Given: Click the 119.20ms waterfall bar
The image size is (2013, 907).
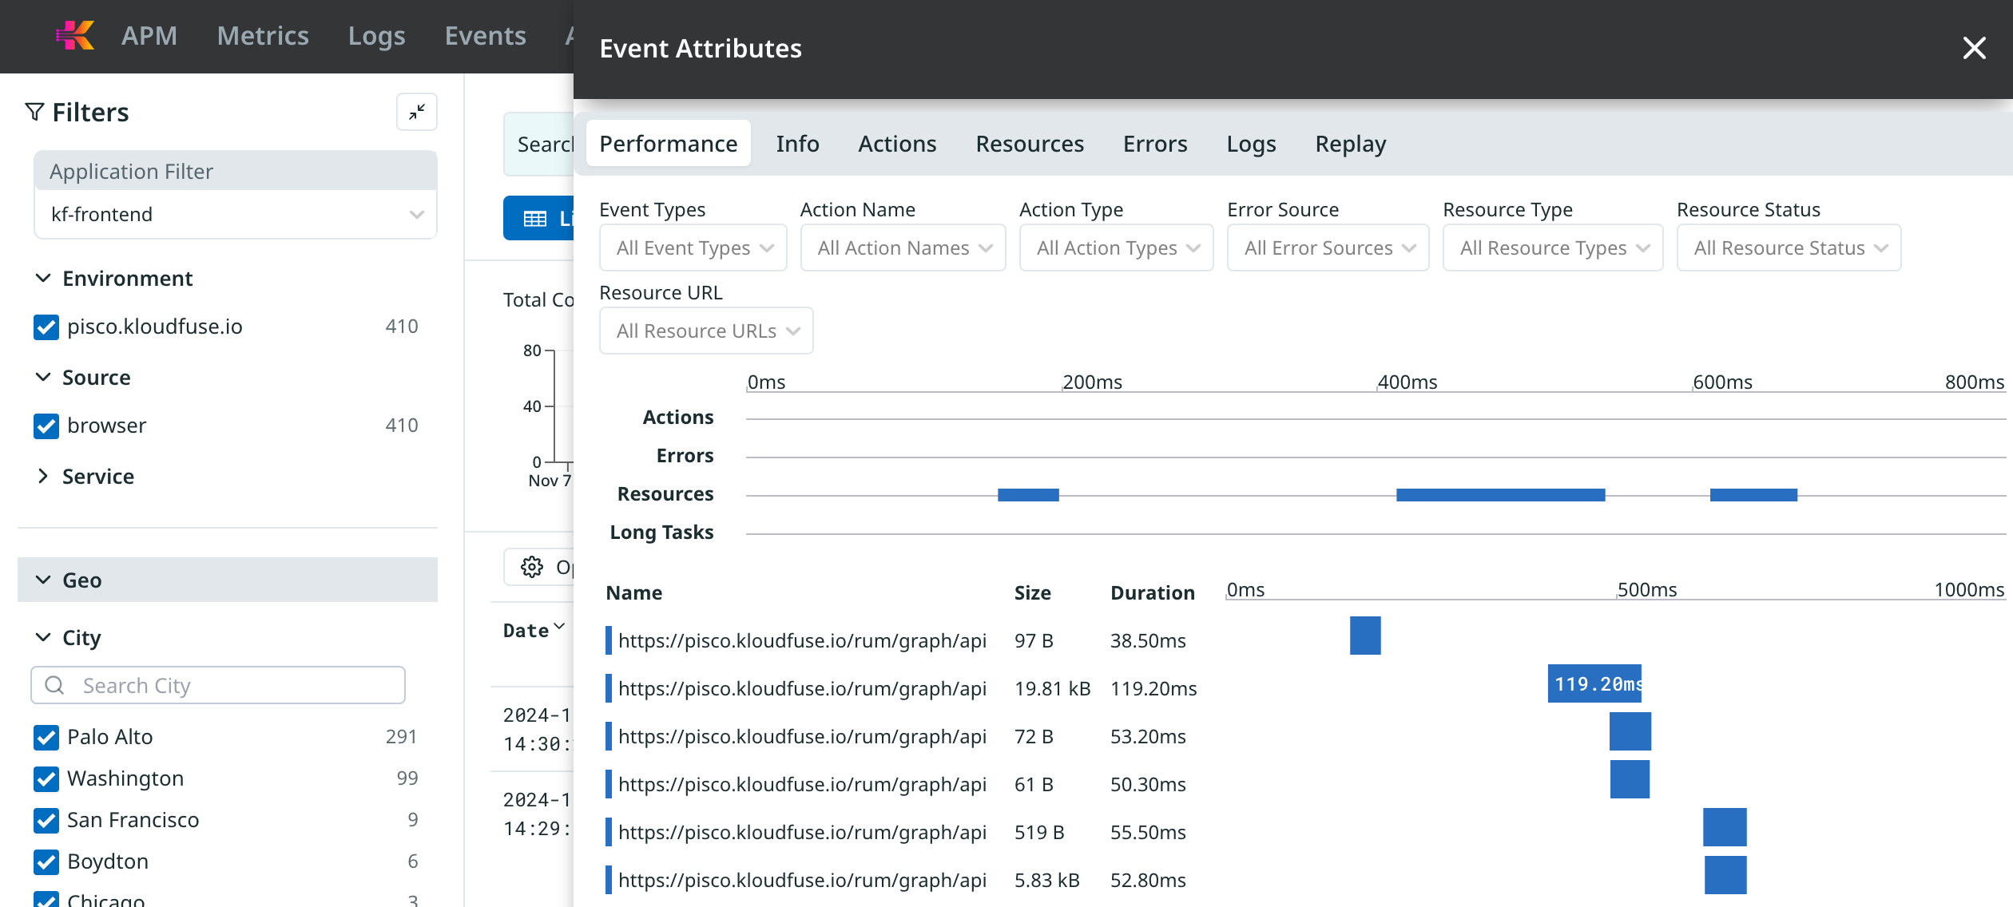Looking at the screenshot, I should [1594, 684].
